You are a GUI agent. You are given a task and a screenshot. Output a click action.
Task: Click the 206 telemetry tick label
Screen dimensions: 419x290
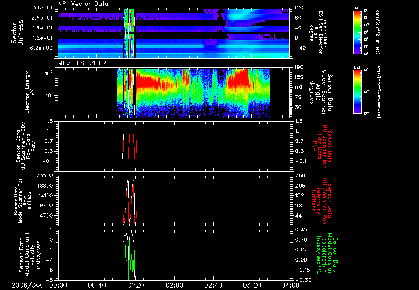(299, 186)
